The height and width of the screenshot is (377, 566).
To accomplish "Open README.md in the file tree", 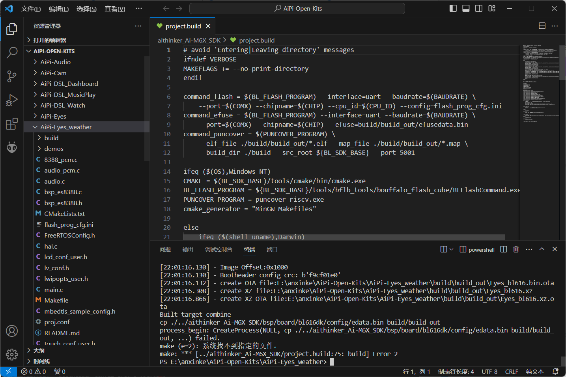I will tap(86, 333).
